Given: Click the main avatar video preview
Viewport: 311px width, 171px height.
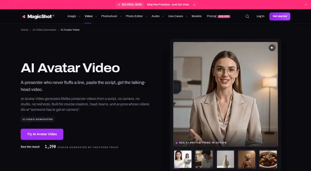Looking at the screenshot, I should pos(225,94).
